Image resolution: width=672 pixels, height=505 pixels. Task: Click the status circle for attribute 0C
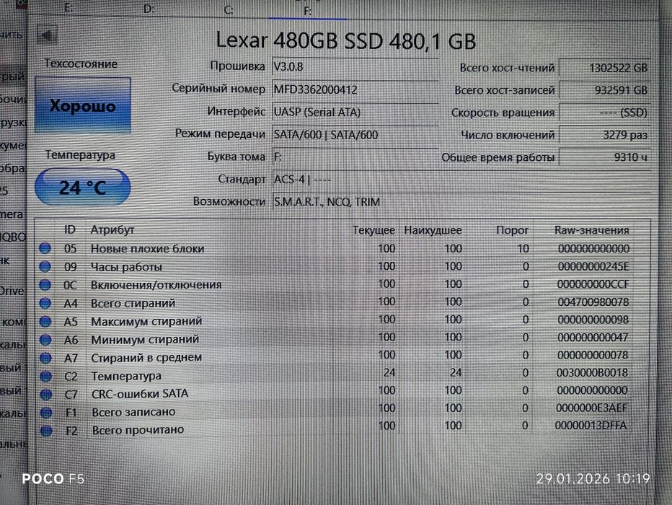(x=45, y=285)
